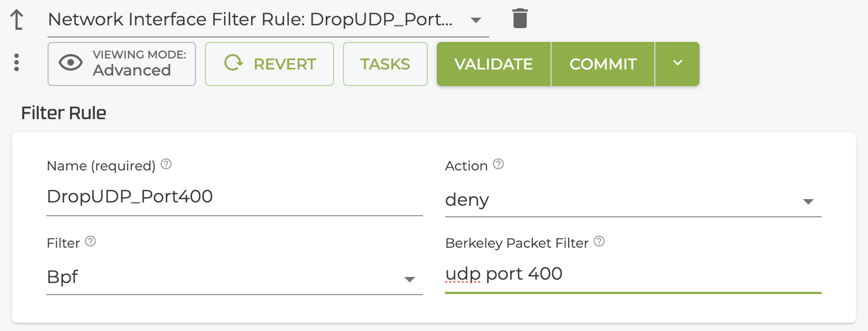Click Berkeley Packet Filter text field
Viewport: 868px width, 331px height.
point(633,274)
